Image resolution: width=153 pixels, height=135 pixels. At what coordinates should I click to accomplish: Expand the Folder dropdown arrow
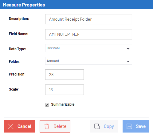(128, 61)
